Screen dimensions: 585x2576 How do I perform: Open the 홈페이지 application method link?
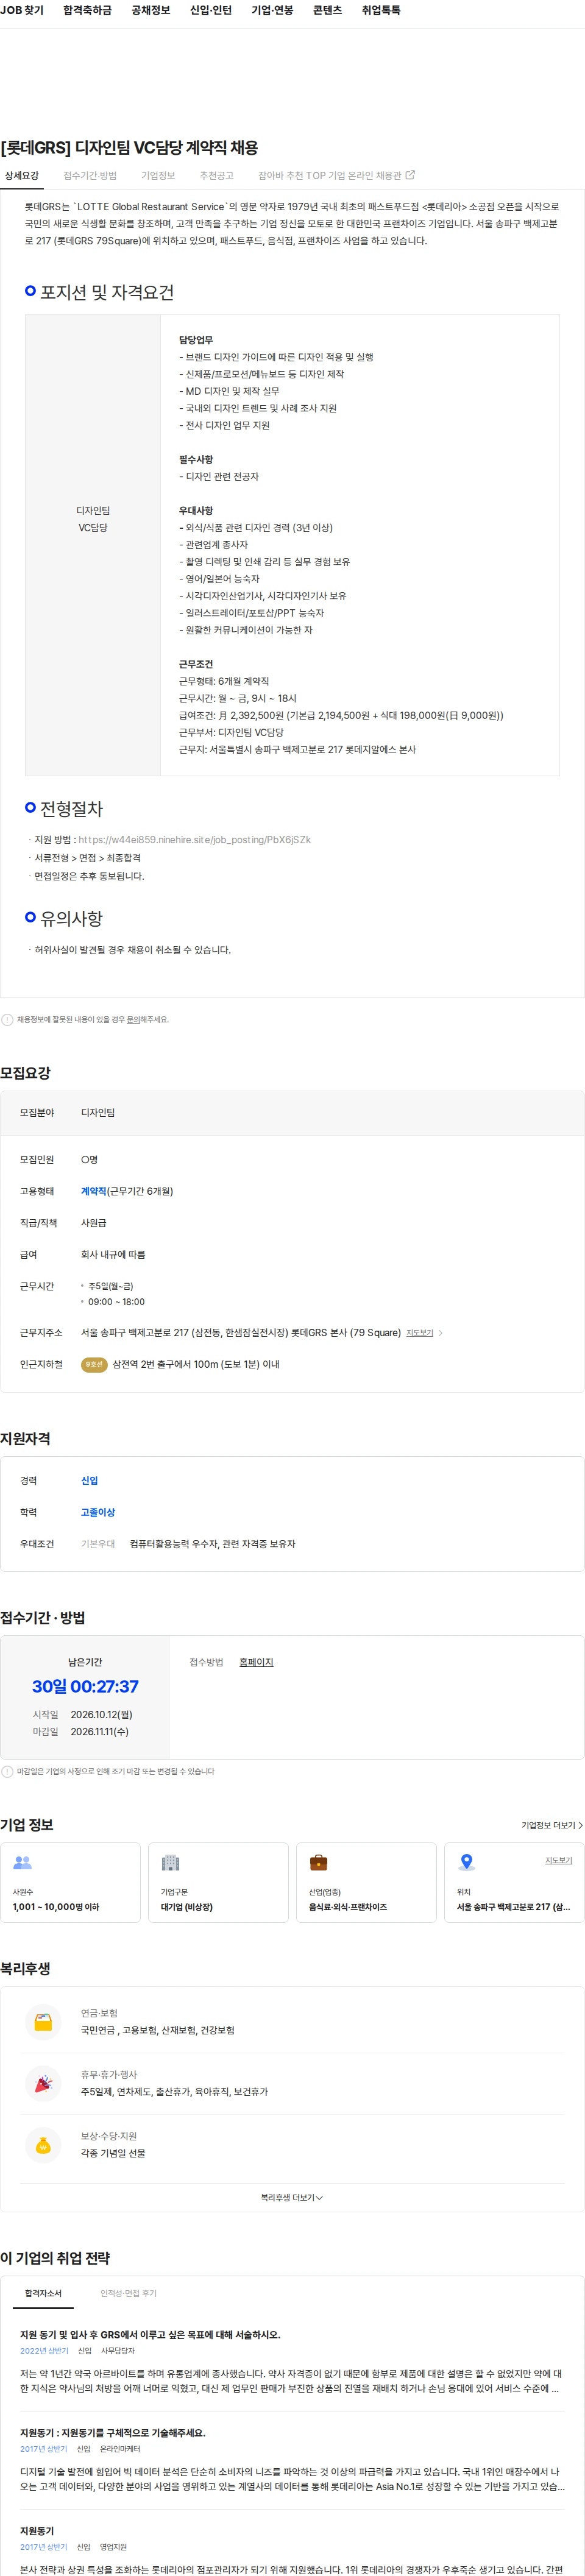[x=256, y=1662]
